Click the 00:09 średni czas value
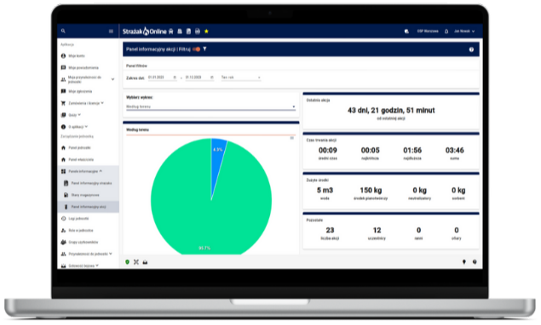Screen dimensions: 541x325 (328, 151)
